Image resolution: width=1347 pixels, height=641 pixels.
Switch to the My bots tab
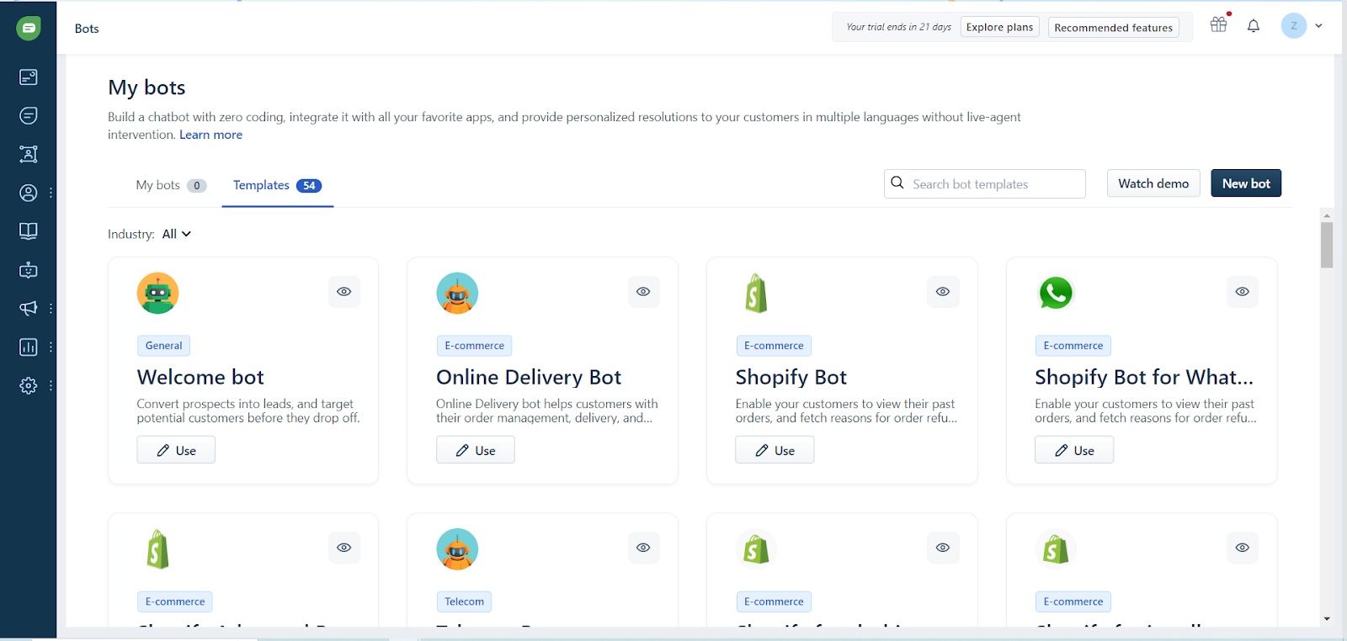point(170,185)
